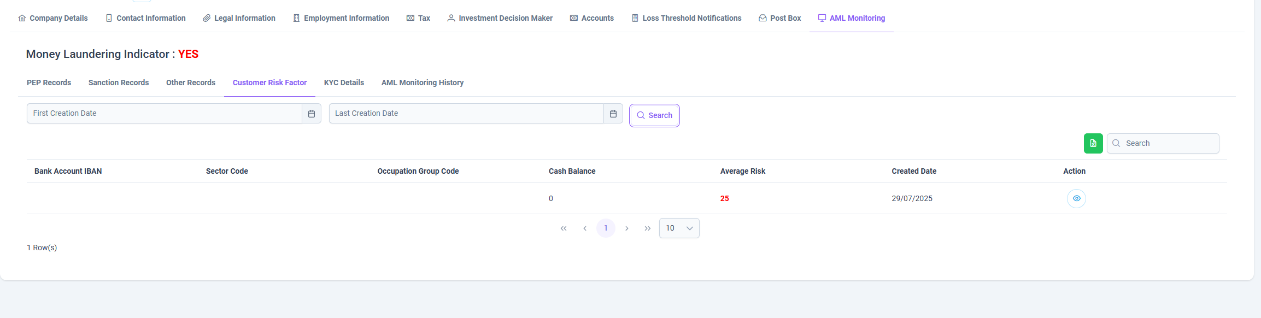Open the Loss Threshold Notifications tab
Screen dimensions: 1261x318
tap(687, 18)
